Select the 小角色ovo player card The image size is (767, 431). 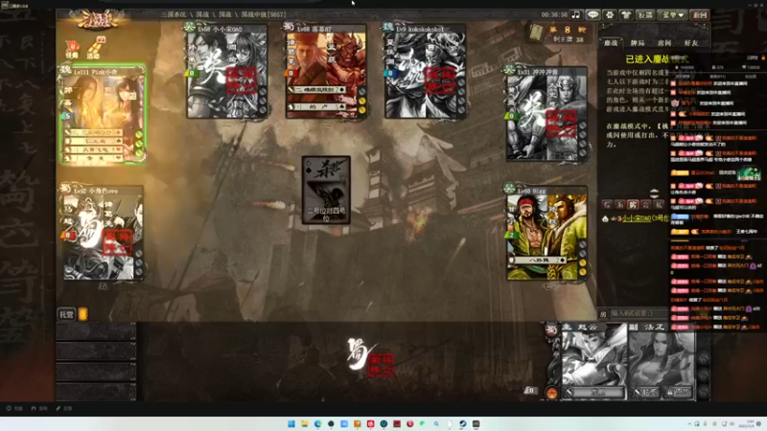103,233
